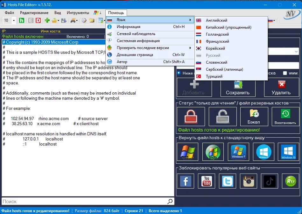Restore hosts to Windows XP default
The image size is (302, 214).
[x=187, y=152]
